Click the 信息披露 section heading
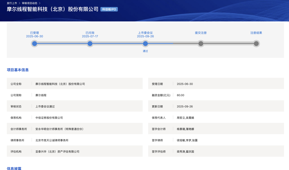The image size is (289, 170). pyautogui.click(x=14, y=168)
